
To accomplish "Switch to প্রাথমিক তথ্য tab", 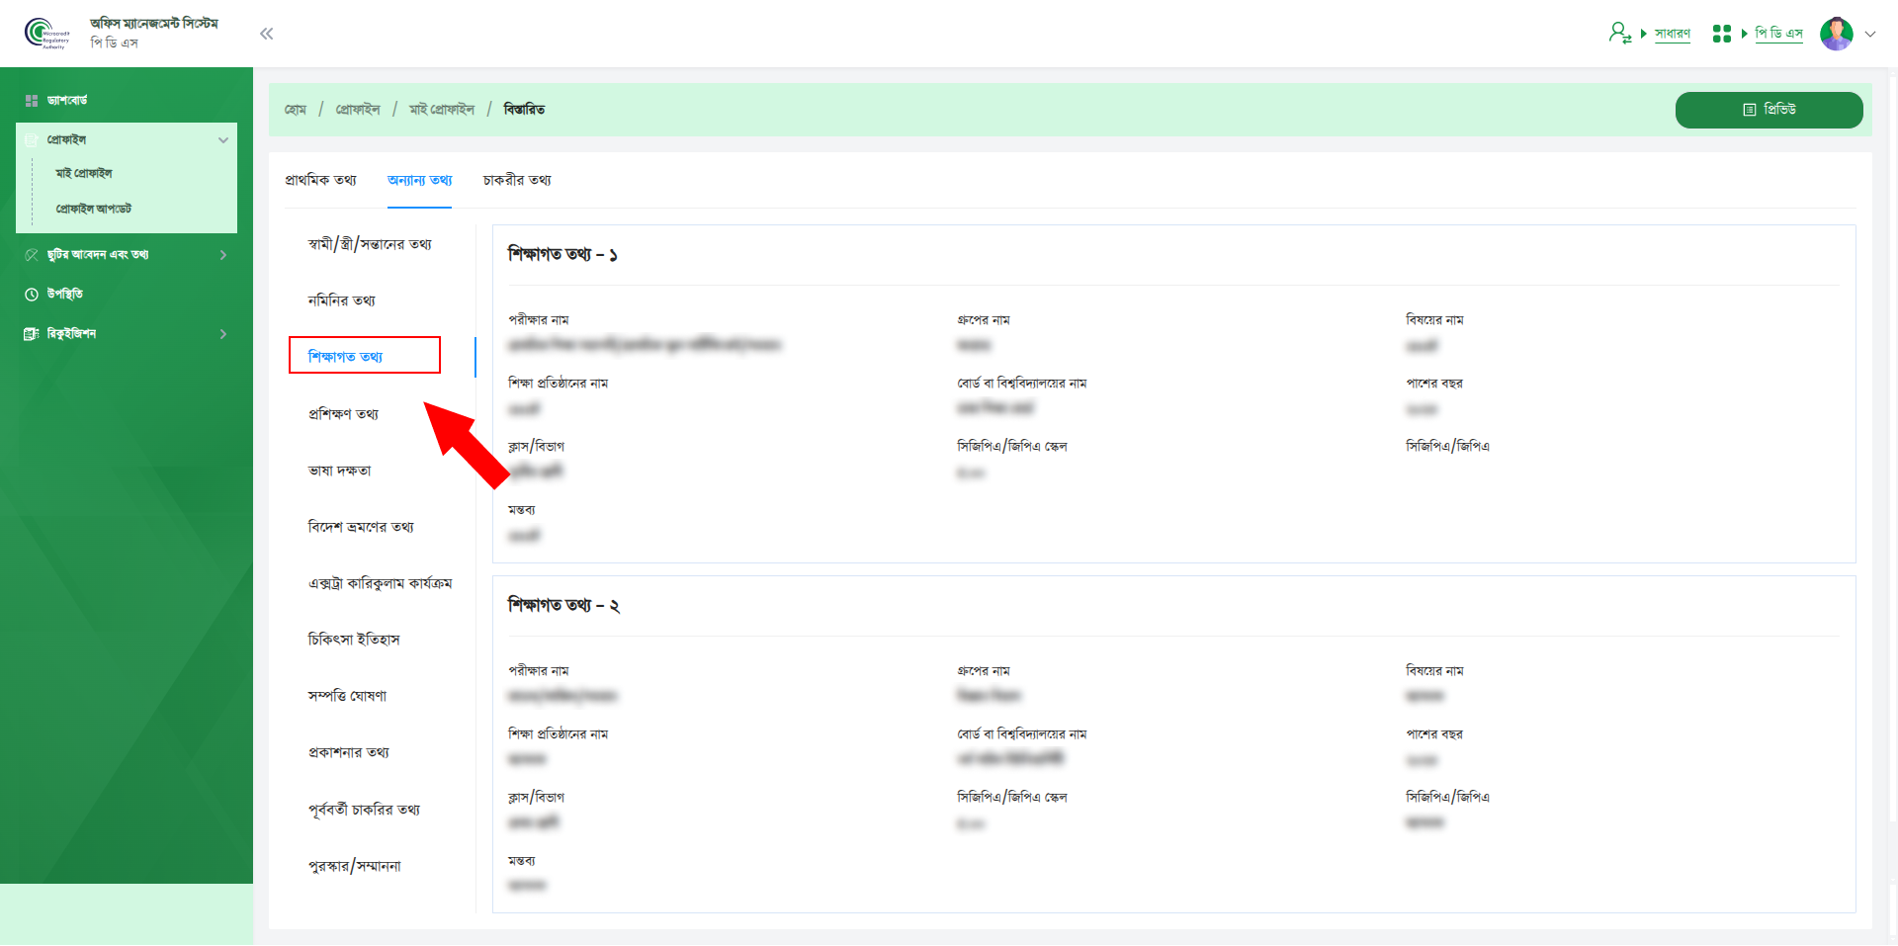I will (x=320, y=180).
